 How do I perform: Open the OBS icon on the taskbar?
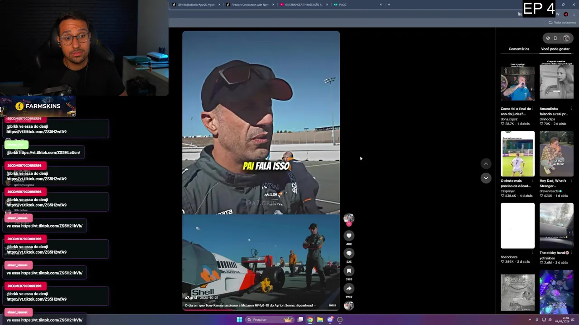coord(340,320)
